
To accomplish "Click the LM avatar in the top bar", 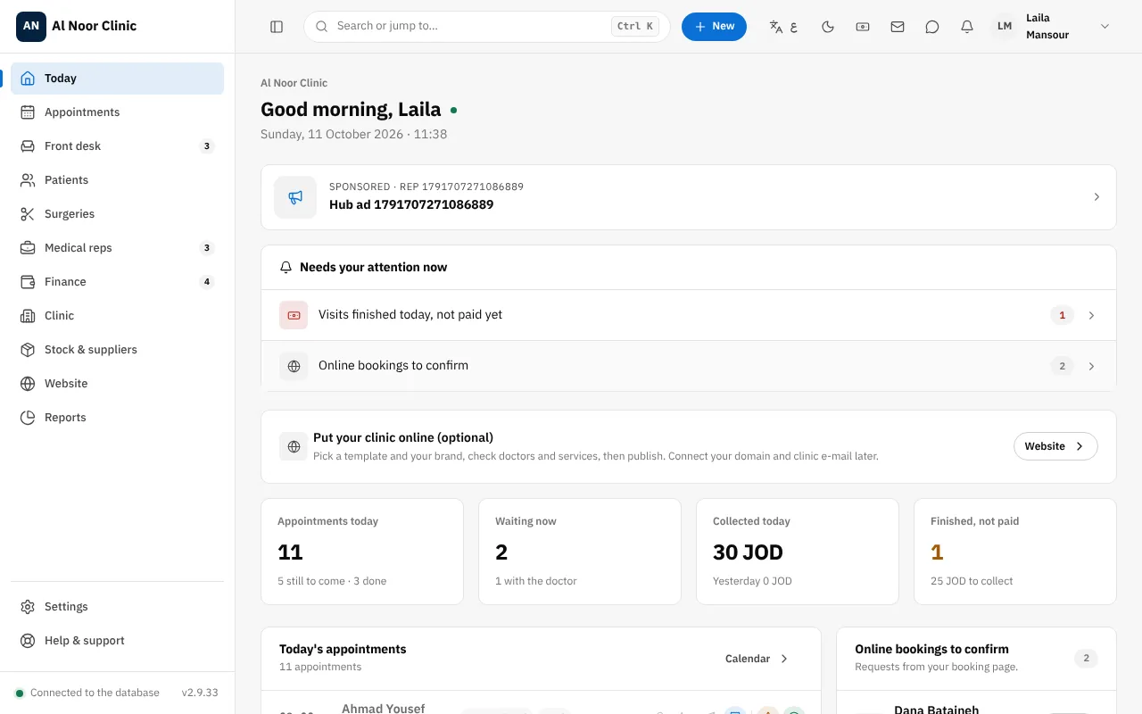I will (x=1005, y=27).
